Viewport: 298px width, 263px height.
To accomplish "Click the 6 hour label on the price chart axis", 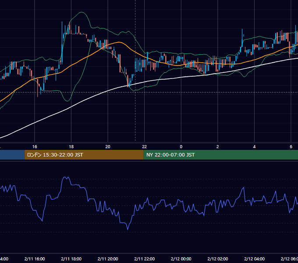I will point(291,147).
